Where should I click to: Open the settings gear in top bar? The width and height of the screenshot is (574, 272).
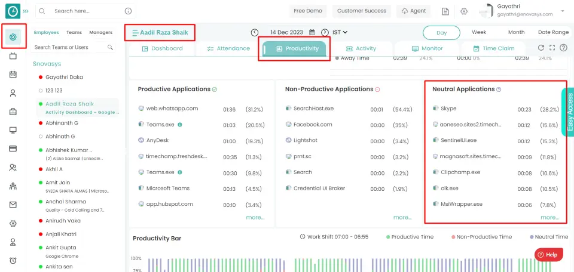coord(464,11)
